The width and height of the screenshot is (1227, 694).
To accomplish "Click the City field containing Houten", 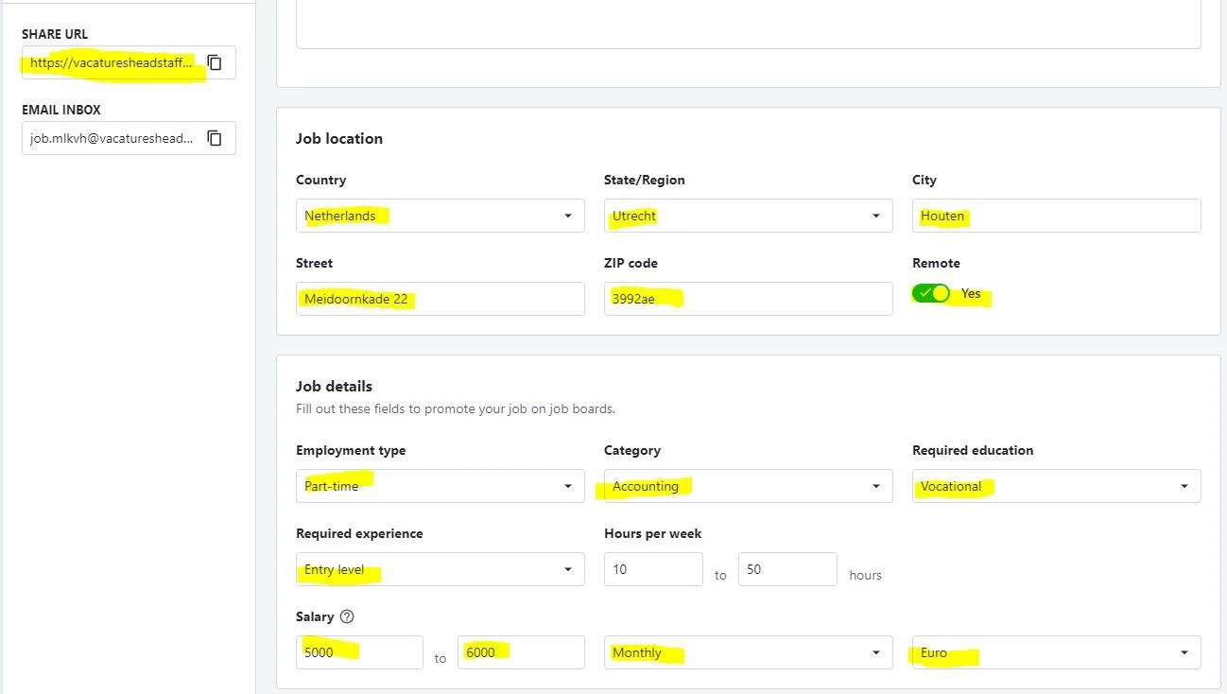I will click(x=1056, y=216).
